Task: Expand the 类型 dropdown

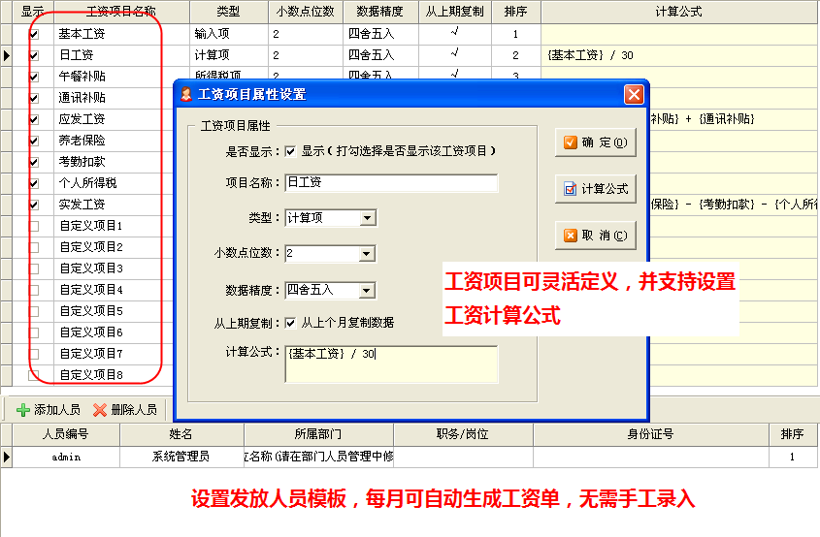Action: [367, 218]
